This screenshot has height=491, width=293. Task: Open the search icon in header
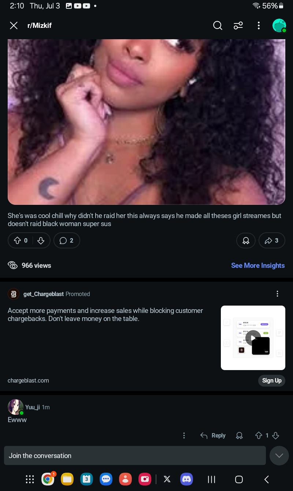tap(218, 26)
